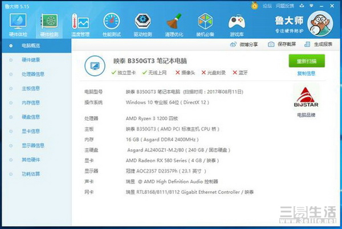
Task: Click the 生成报表 report icon
Action: [x=307, y=44]
